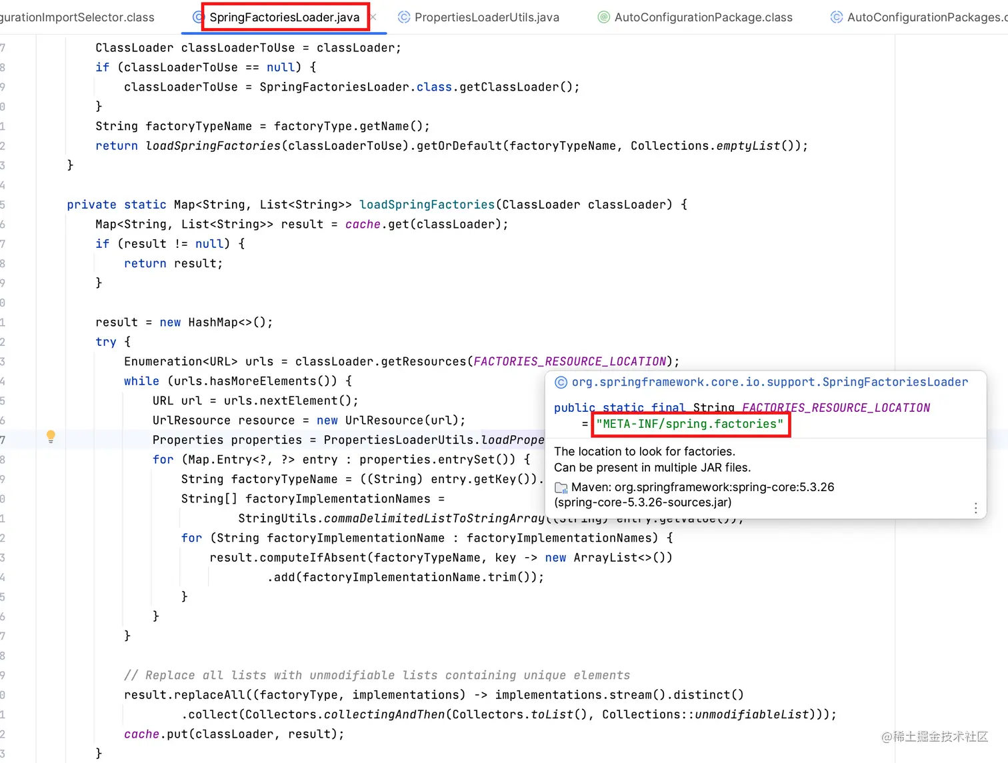This screenshot has width=1008, height=763.
Task: Click 'String[] factoryImplementationNames =' declaration
Action: (313, 499)
